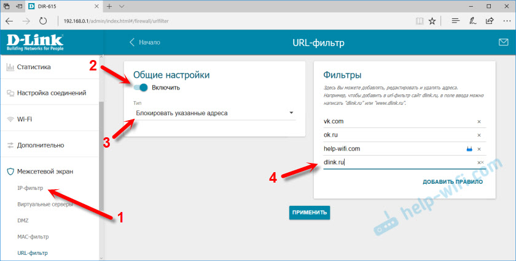Screen dimensions: 516x261
Task: Open new tab with plus icon
Action: (x=109, y=6)
